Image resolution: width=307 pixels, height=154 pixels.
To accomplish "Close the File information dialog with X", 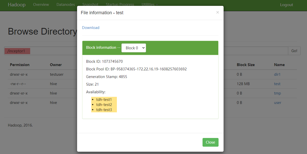I will [x=217, y=12].
